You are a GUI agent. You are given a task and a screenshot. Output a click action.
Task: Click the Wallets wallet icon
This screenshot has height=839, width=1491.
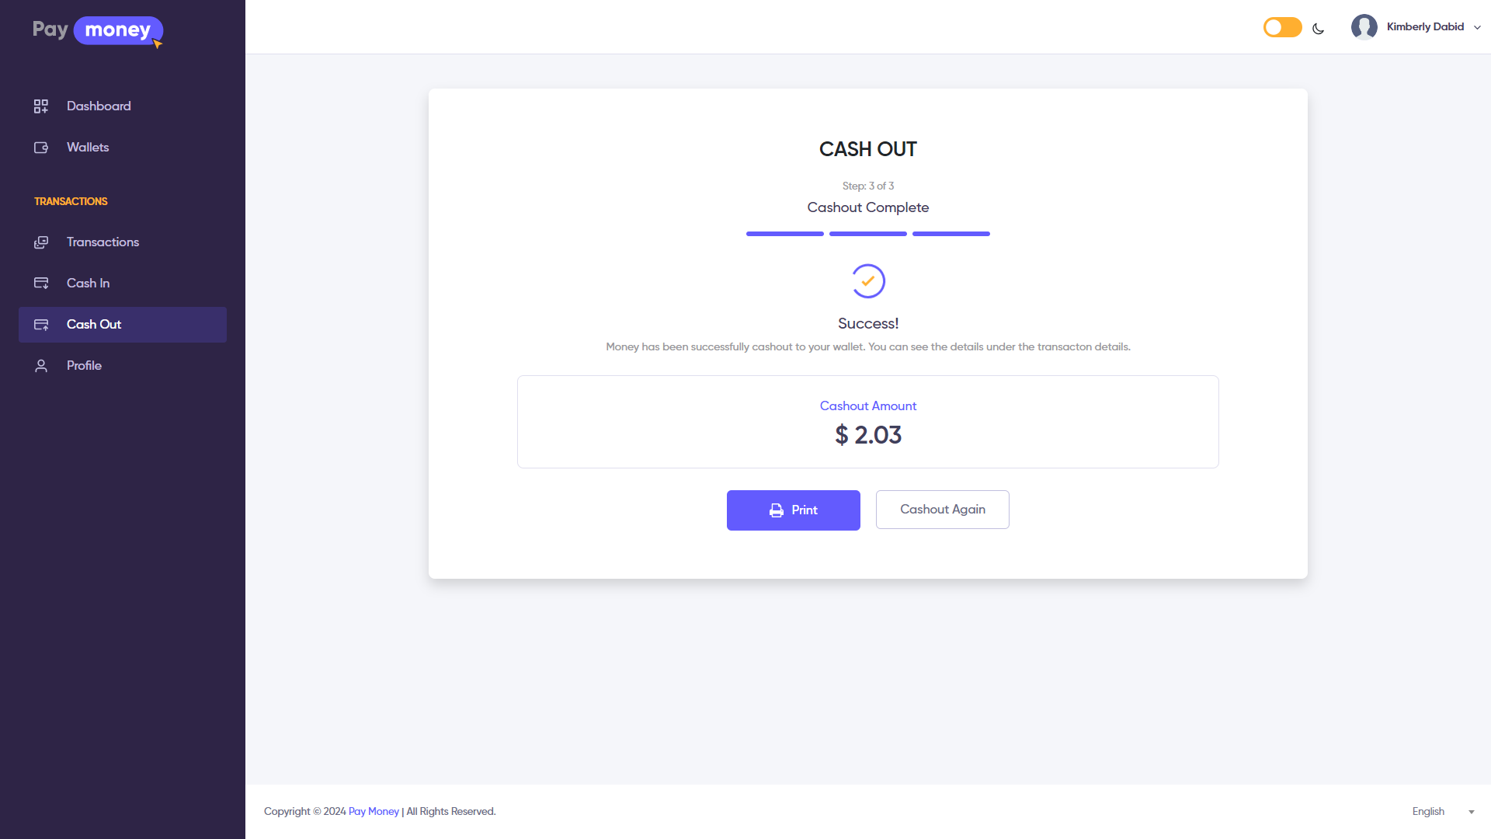click(41, 147)
